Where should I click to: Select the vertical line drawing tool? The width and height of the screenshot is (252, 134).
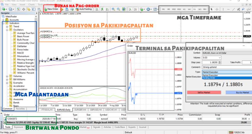coord(223,9)
